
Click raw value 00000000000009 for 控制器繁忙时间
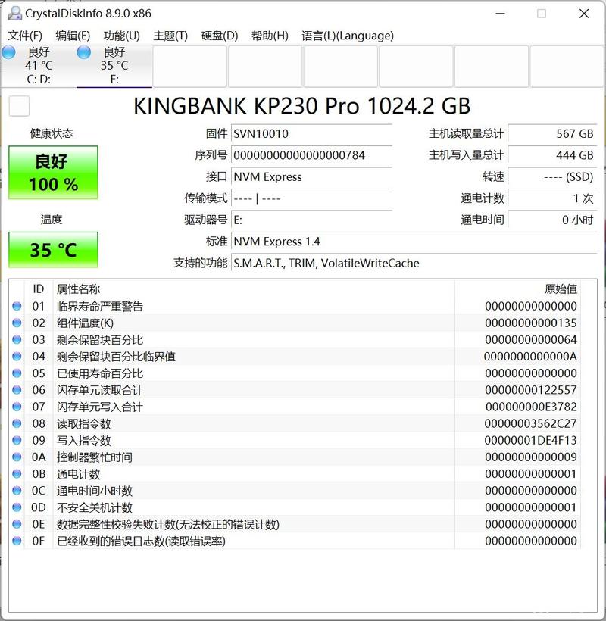[531, 457]
